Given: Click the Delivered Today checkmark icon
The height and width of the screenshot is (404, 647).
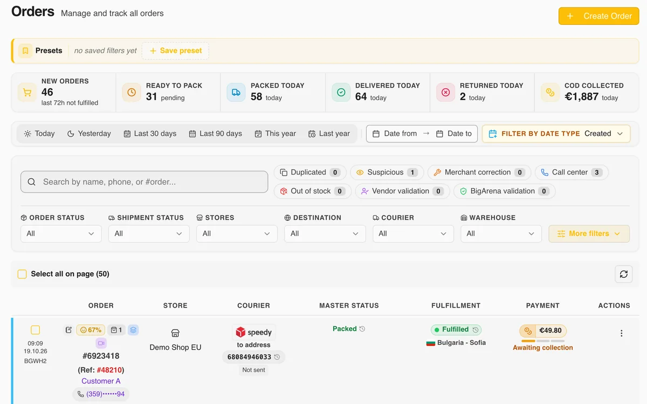Looking at the screenshot, I should coord(341,92).
